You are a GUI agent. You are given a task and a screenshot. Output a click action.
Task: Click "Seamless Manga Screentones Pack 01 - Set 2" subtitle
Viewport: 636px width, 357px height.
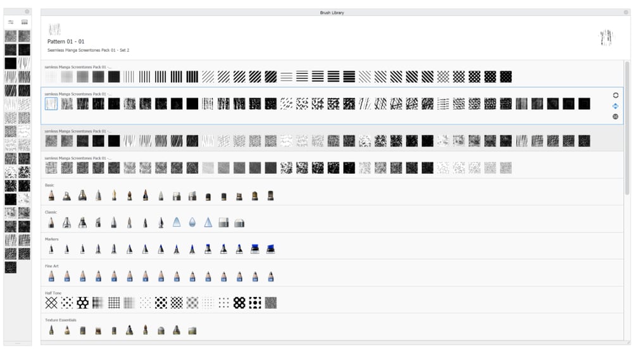[x=88, y=50]
